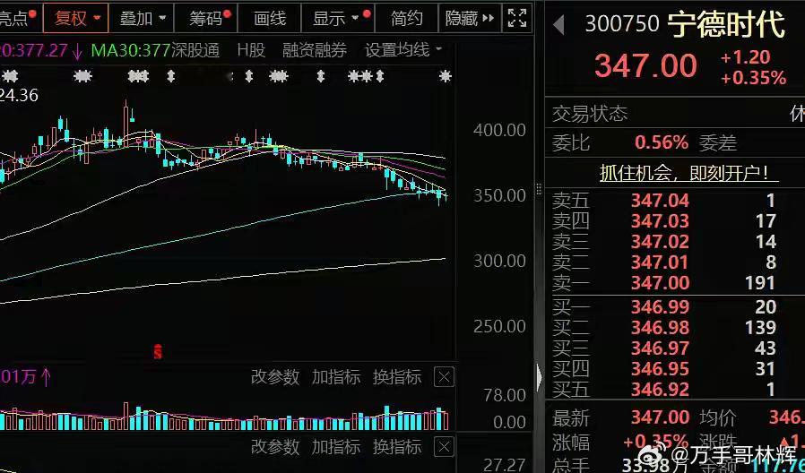Open the 显示 display dropdown
805x473 pixels.
click(x=338, y=19)
